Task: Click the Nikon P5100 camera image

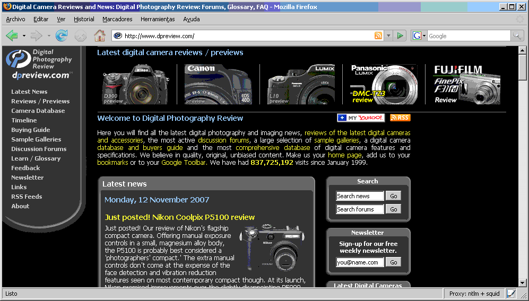Action: tap(272, 248)
